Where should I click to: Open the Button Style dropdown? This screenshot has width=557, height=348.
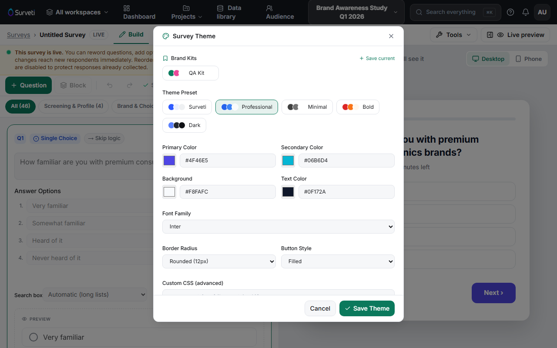point(338,261)
